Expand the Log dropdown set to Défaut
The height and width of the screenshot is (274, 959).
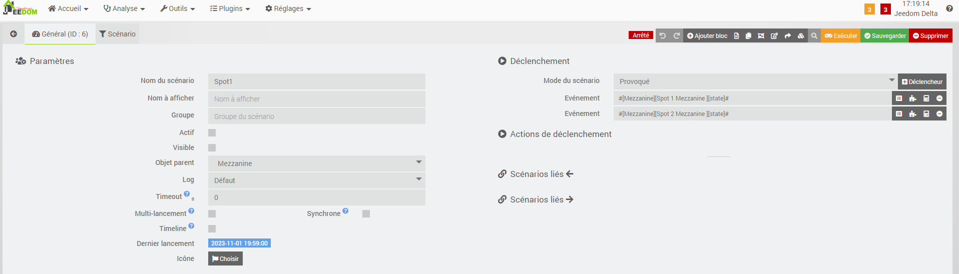point(317,180)
